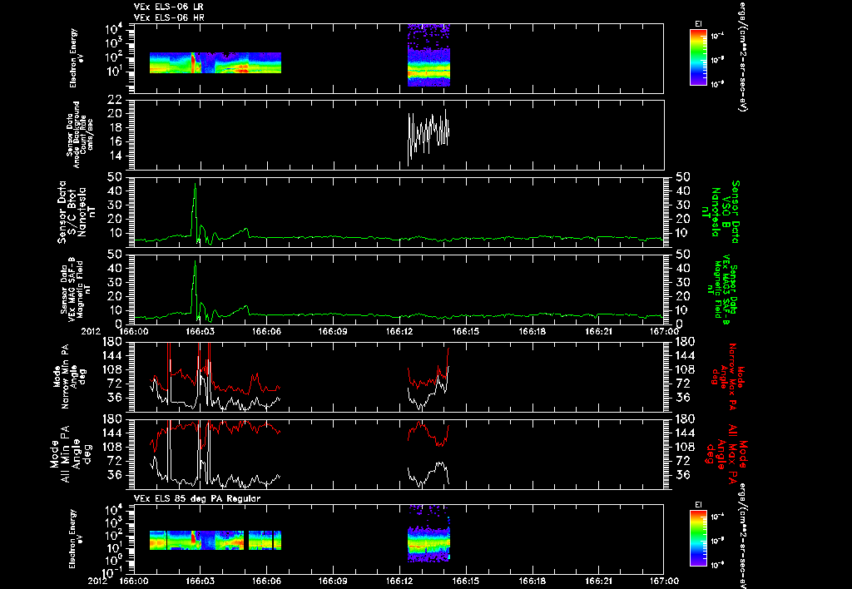Click the "VEx ELS-06 LR" plot title
Image resolution: width=852 pixels, height=589 pixels.
[x=168, y=7]
